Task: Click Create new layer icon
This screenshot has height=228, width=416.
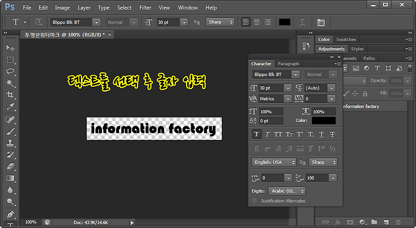Action: pos(387,222)
